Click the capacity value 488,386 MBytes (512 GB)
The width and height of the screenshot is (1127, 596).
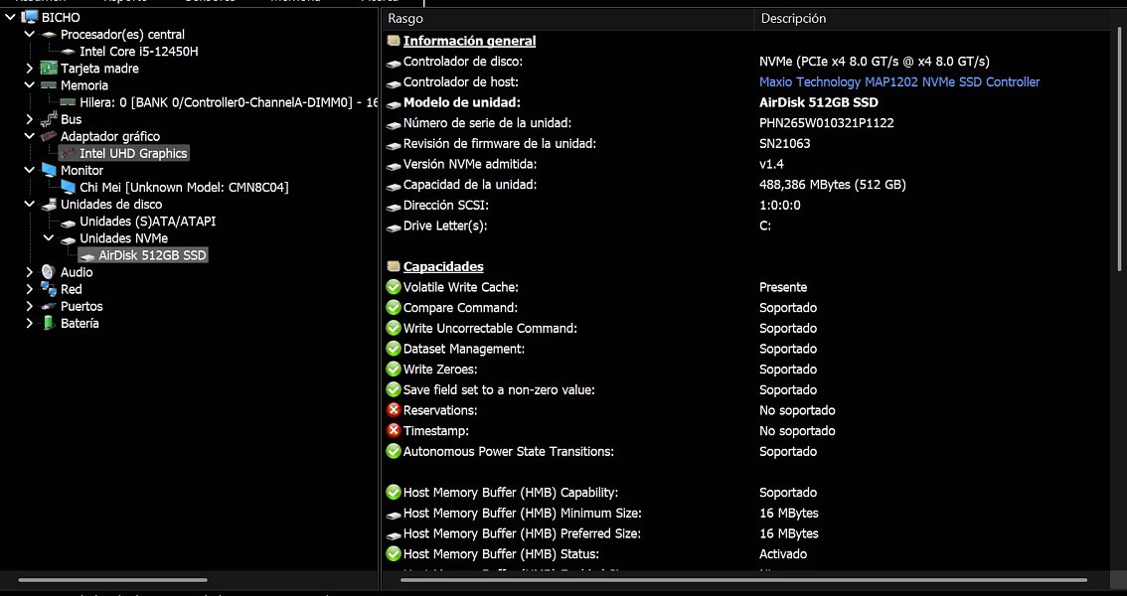pos(832,185)
